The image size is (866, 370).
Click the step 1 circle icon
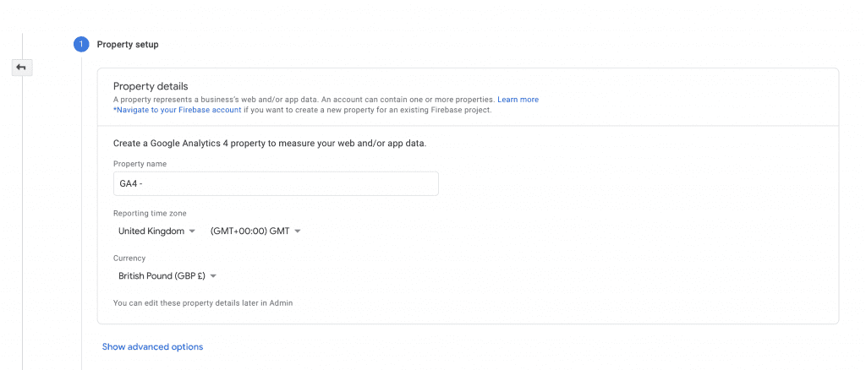[81, 44]
